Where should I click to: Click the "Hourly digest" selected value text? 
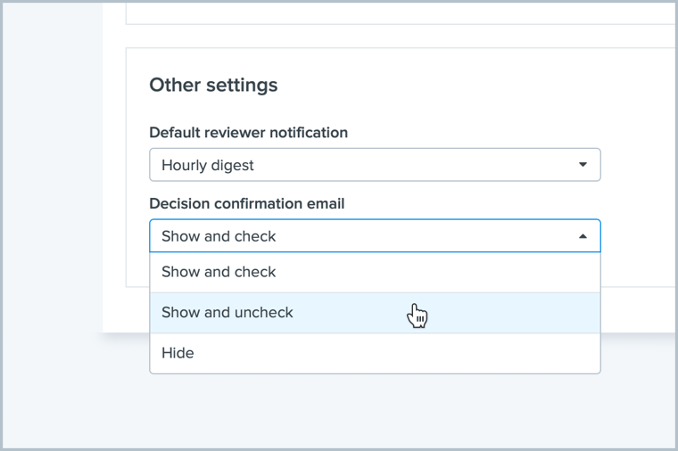pos(207,165)
